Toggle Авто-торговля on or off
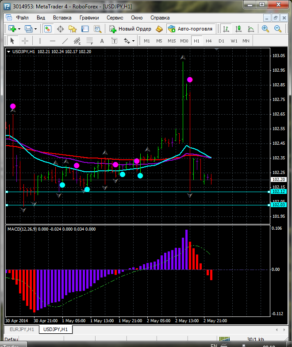The image size is (292, 347). pyautogui.click(x=190, y=29)
